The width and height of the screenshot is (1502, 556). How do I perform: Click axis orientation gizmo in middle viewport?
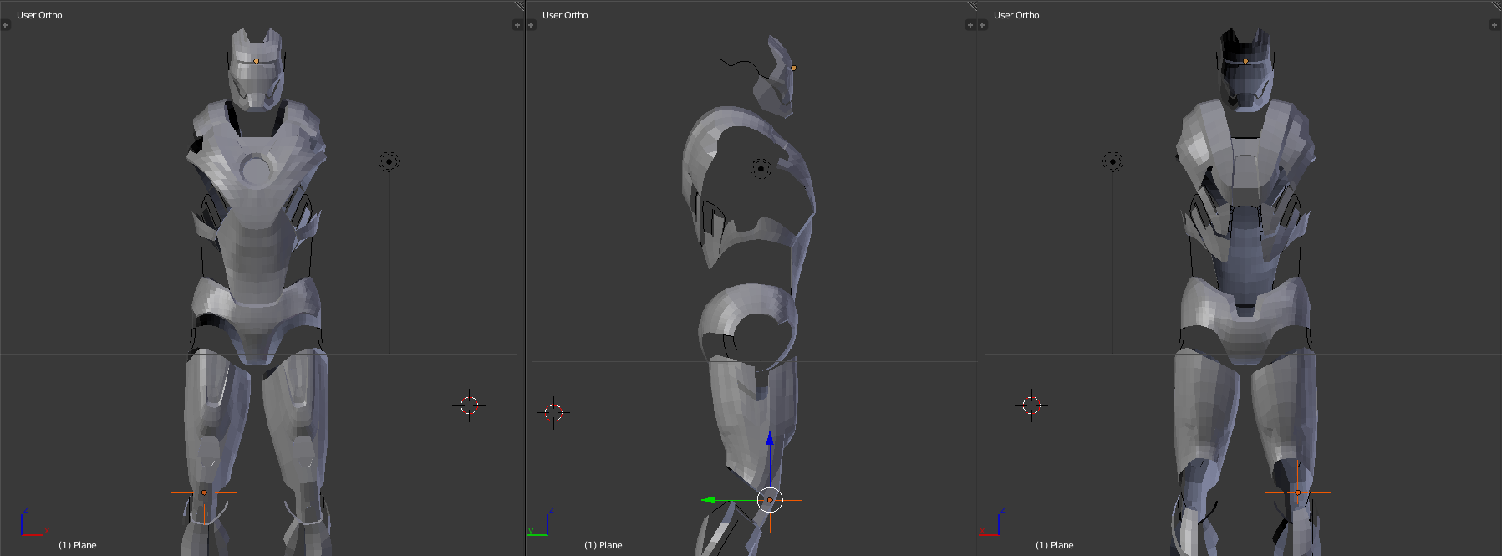pyautogui.click(x=540, y=523)
